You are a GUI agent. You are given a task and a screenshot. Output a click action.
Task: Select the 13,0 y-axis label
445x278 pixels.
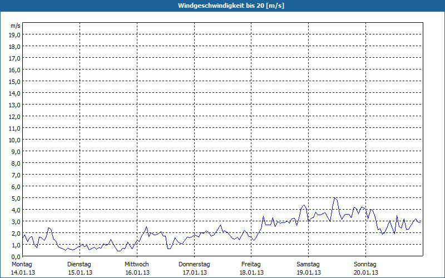pyautogui.click(x=14, y=105)
